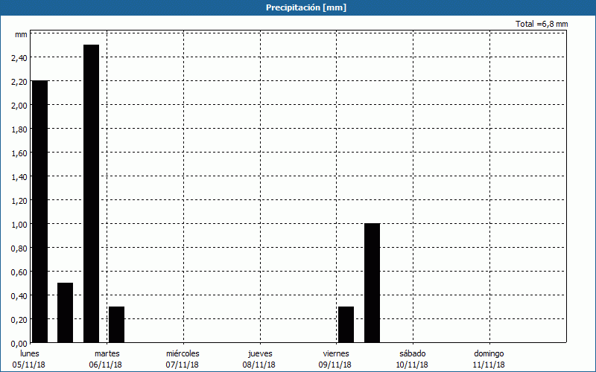Select the Total =6,8 mm label
Viewport: 596px width, 372px height.
pyautogui.click(x=542, y=24)
